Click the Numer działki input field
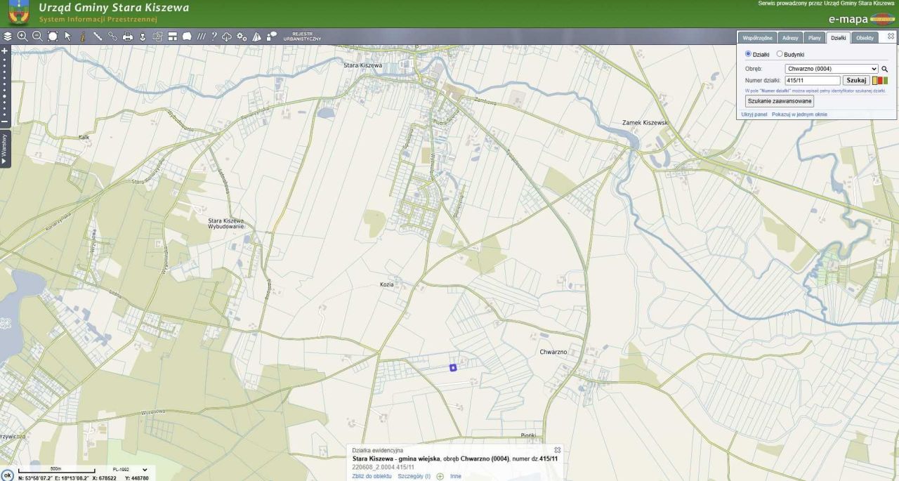899x481 pixels. pos(813,81)
